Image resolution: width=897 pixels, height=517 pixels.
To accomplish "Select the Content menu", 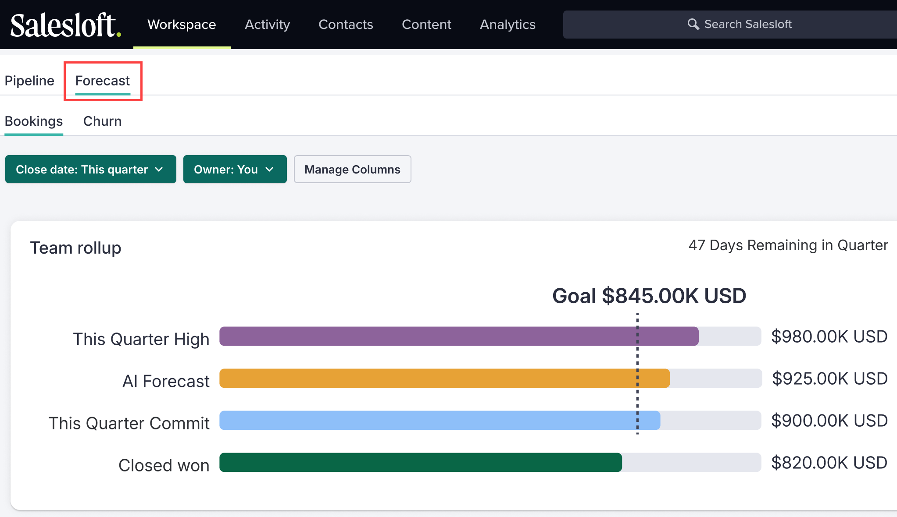I will coord(426,25).
